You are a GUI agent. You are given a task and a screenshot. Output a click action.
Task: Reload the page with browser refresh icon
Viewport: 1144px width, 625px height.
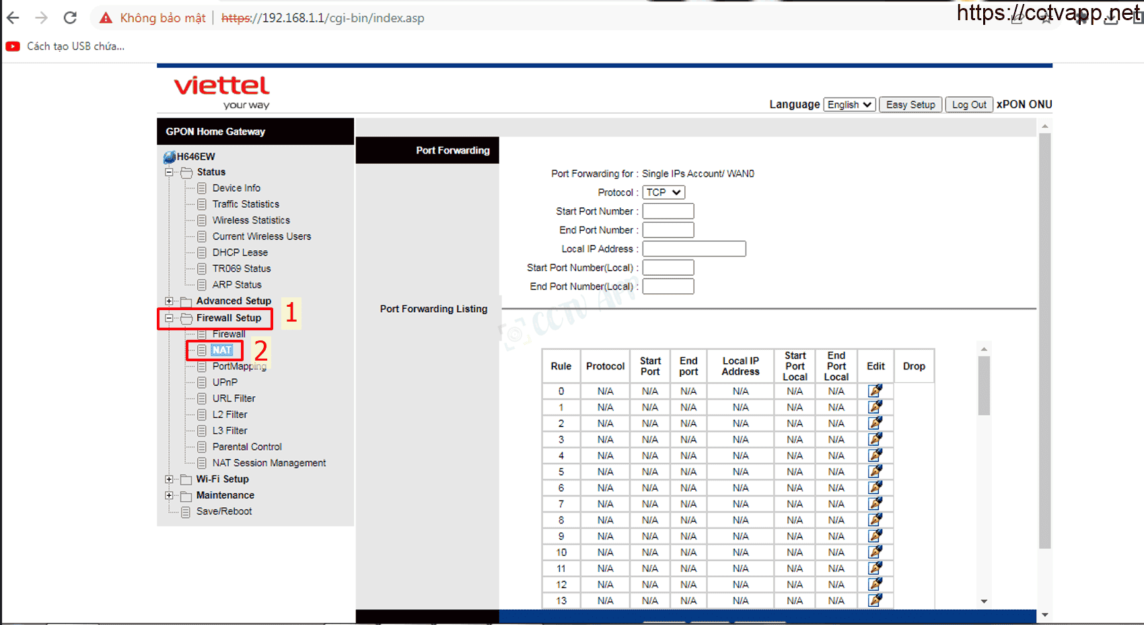70,18
